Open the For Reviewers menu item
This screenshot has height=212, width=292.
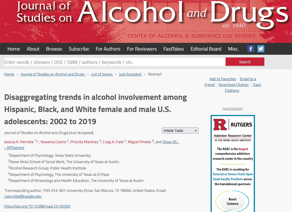coord(142,49)
